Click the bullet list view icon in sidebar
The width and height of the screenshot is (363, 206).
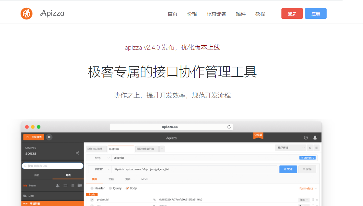[x=72, y=186]
